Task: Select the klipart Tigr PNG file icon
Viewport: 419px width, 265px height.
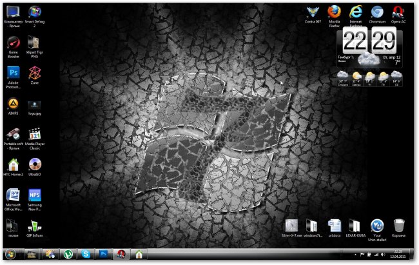Action: 34,43
